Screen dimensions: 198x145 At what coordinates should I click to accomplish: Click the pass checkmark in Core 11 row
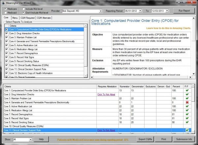click(x=187, y=130)
